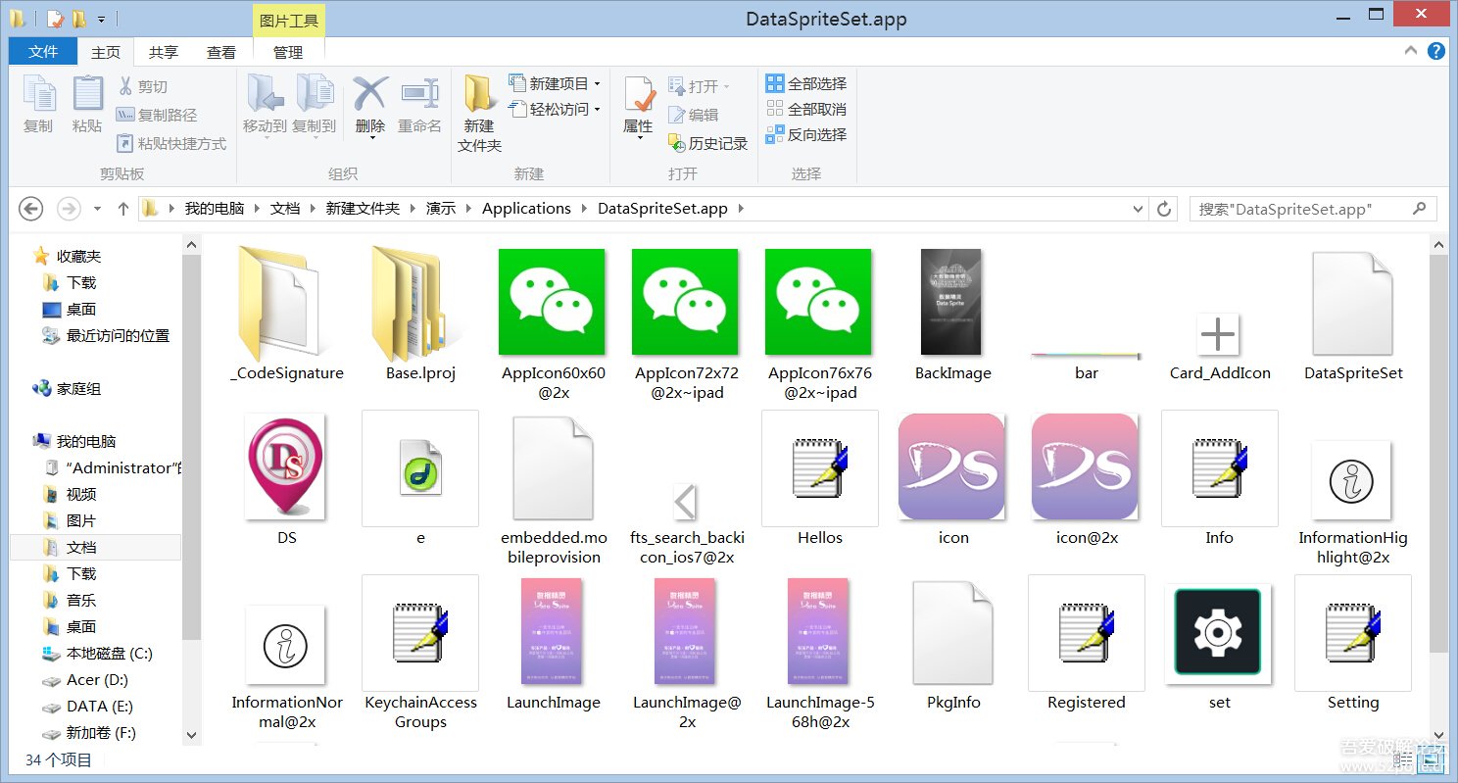Select the DS map pin file
This screenshot has height=783, width=1458.
coord(287,478)
